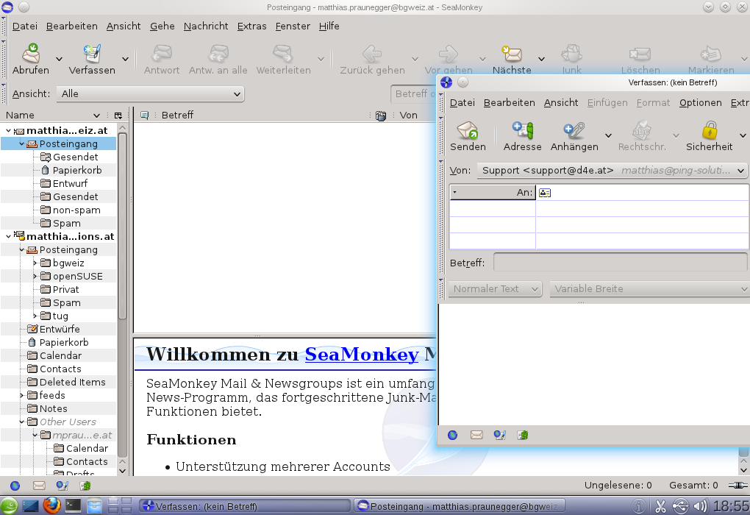Open Navigator from compose window component bar
Viewport: 750px width, 515px height.
[452, 435]
